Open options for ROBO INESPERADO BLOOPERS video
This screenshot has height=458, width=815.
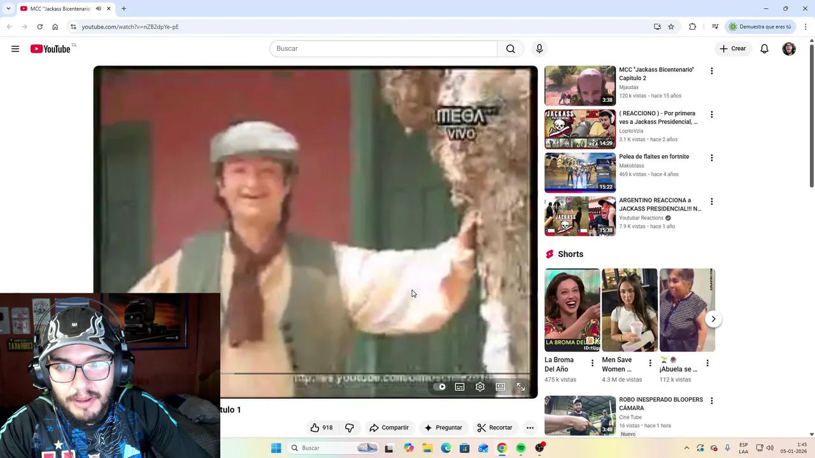712,401
